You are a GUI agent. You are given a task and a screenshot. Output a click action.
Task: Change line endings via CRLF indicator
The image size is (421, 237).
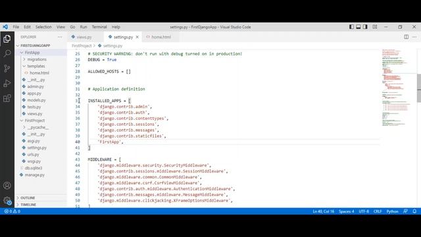(x=378, y=211)
